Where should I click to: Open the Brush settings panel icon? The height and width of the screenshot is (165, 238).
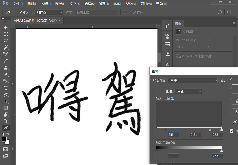pos(167,44)
